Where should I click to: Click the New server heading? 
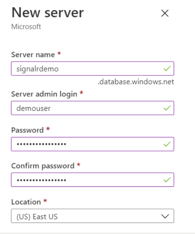(x=48, y=13)
